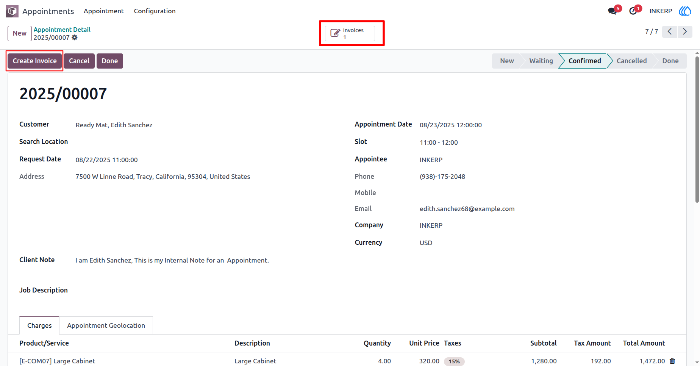Set status to New stage

pos(507,61)
